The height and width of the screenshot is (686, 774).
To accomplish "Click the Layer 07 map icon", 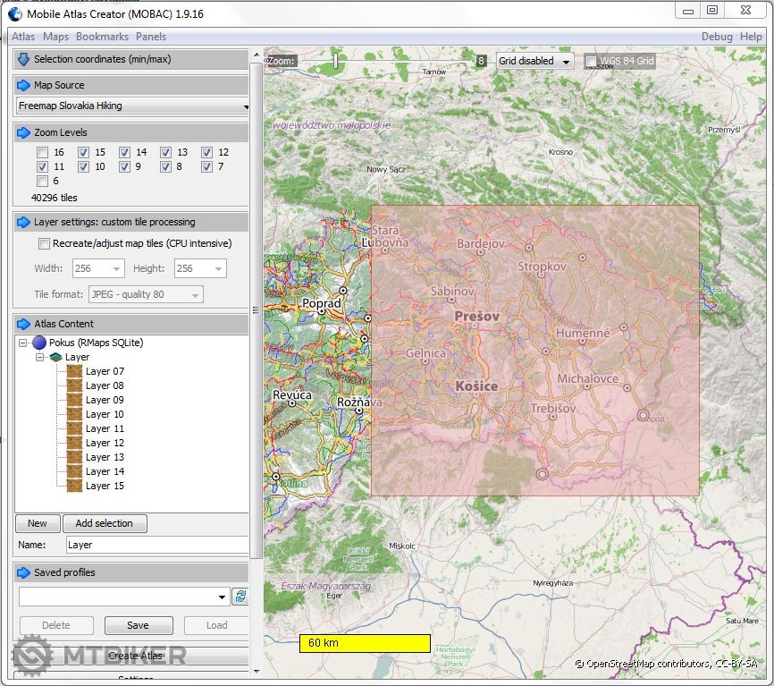I will coord(74,371).
